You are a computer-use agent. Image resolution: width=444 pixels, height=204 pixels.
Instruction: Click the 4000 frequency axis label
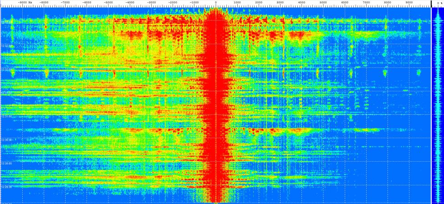(302, 2)
